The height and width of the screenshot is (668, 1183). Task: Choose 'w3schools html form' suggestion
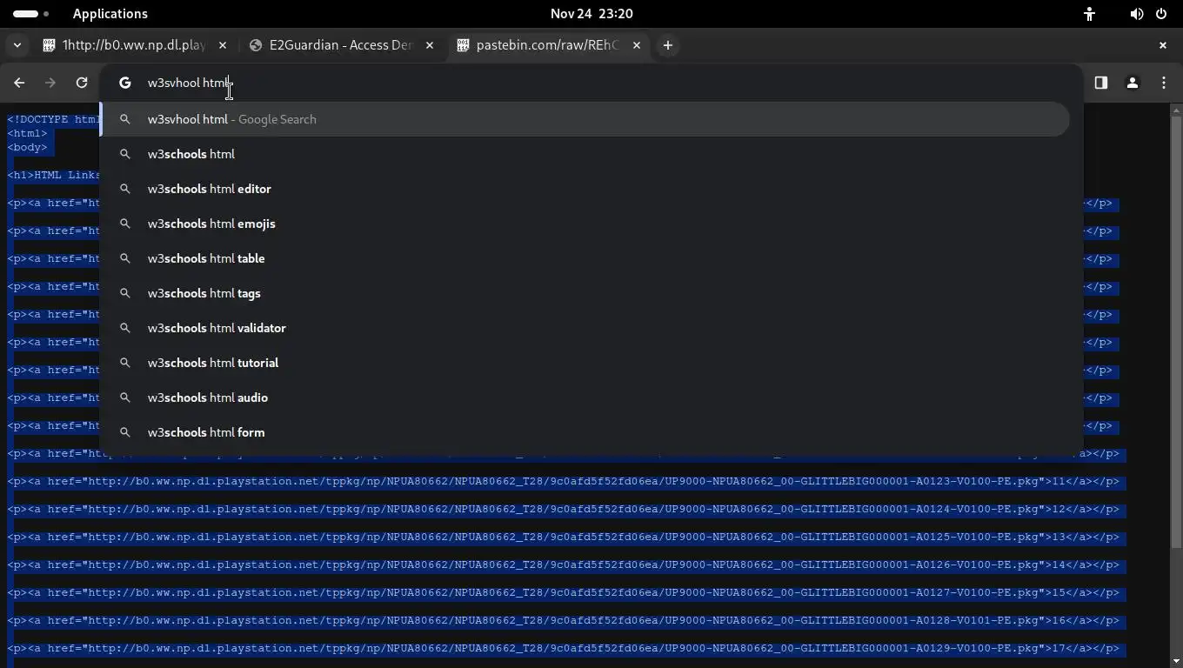(585, 432)
